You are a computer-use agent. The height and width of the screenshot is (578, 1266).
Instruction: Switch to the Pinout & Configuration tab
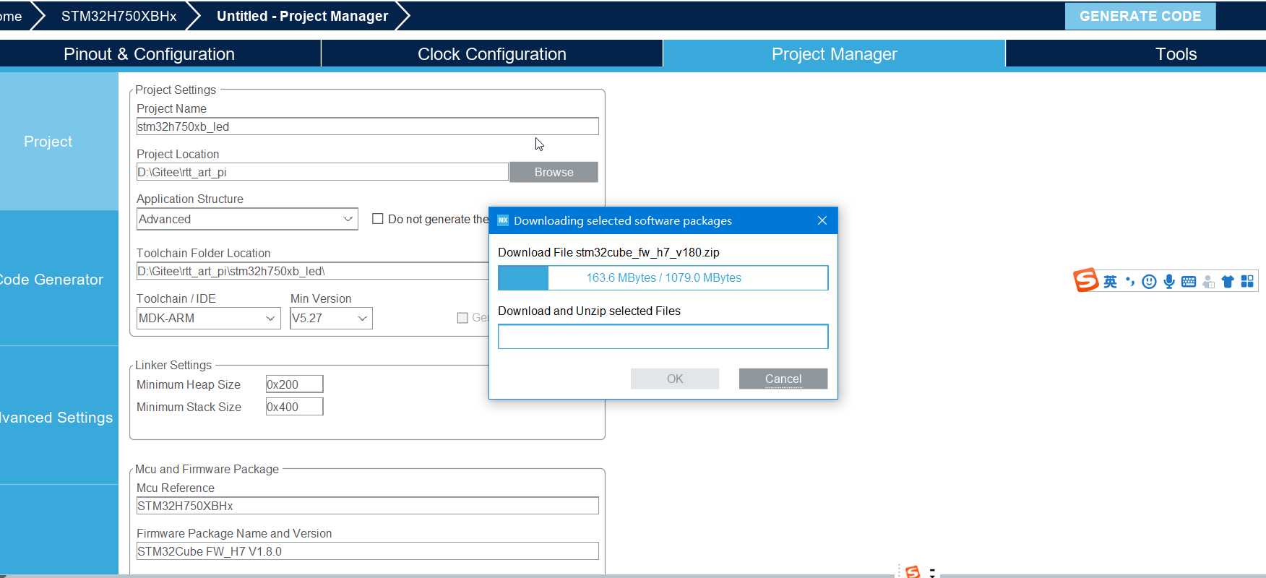(149, 54)
